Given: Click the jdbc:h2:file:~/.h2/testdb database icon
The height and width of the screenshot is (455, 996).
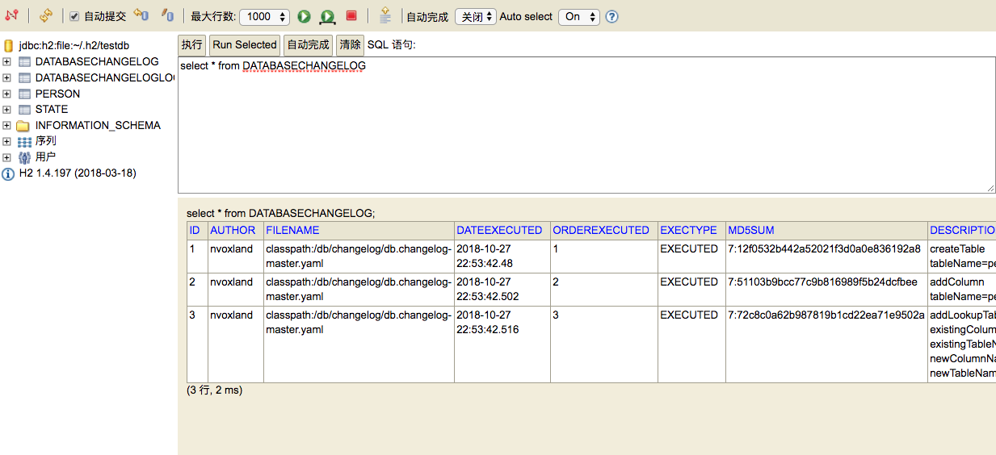Looking at the screenshot, I should click(9, 46).
